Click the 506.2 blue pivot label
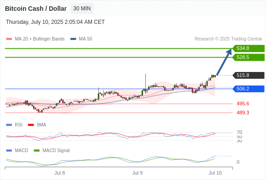266x180 pixels. pyautogui.click(x=248, y=89)
